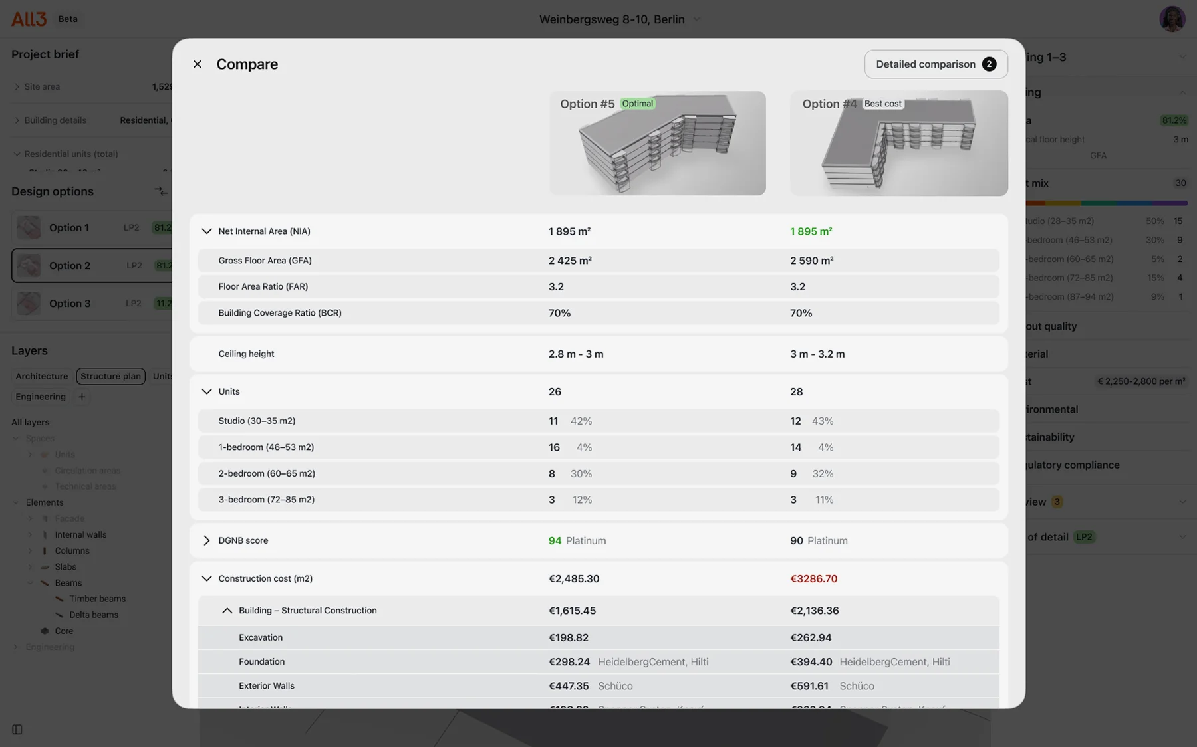Select the Timber beams layer icon
Image resolution: width=1197 pixels, height=747 pixels.
pyautogui.click(x=59, y=599)
